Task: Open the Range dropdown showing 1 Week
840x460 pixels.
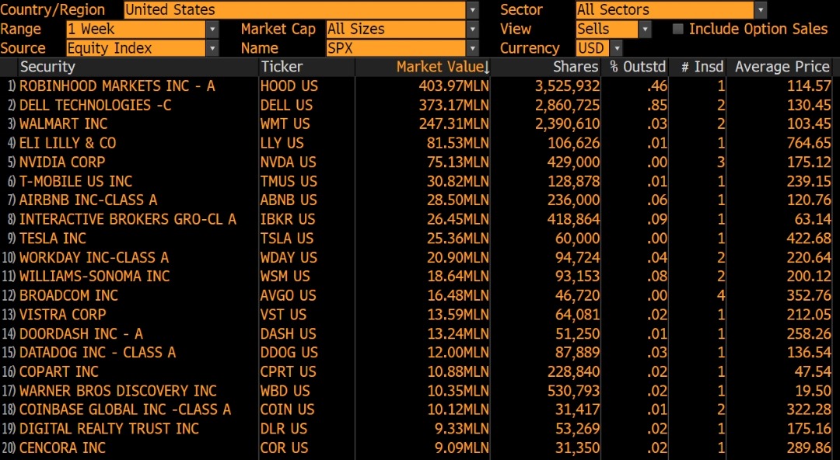Action: click(212, 29)
